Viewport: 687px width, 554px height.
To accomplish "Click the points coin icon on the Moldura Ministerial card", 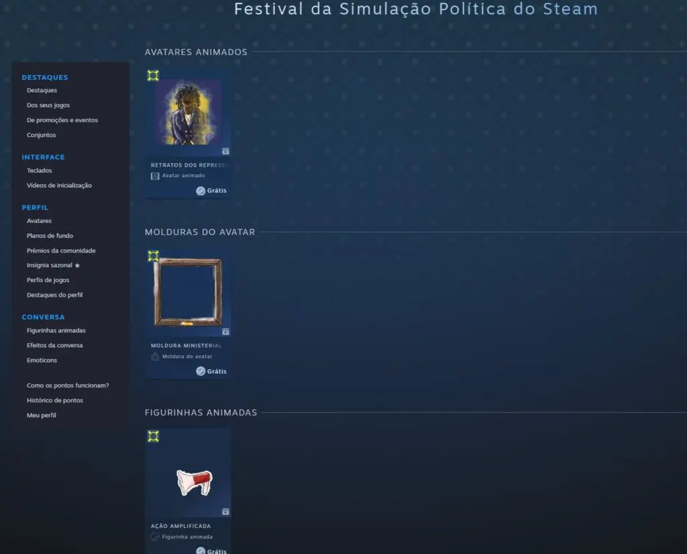I will (x=200, y=371).
